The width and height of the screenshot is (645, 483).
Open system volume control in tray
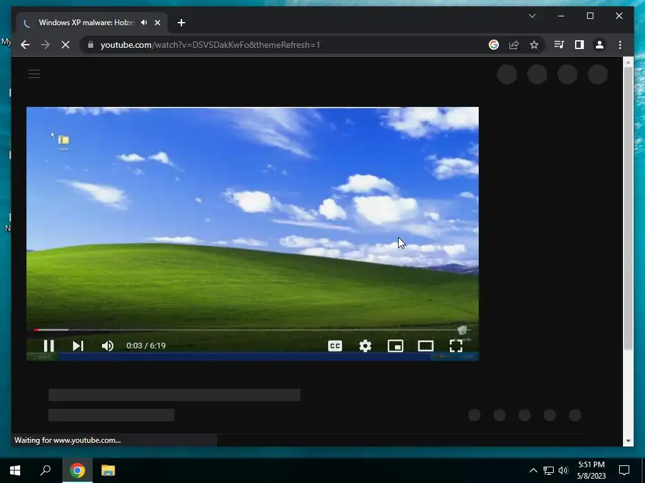coord(563,470)
